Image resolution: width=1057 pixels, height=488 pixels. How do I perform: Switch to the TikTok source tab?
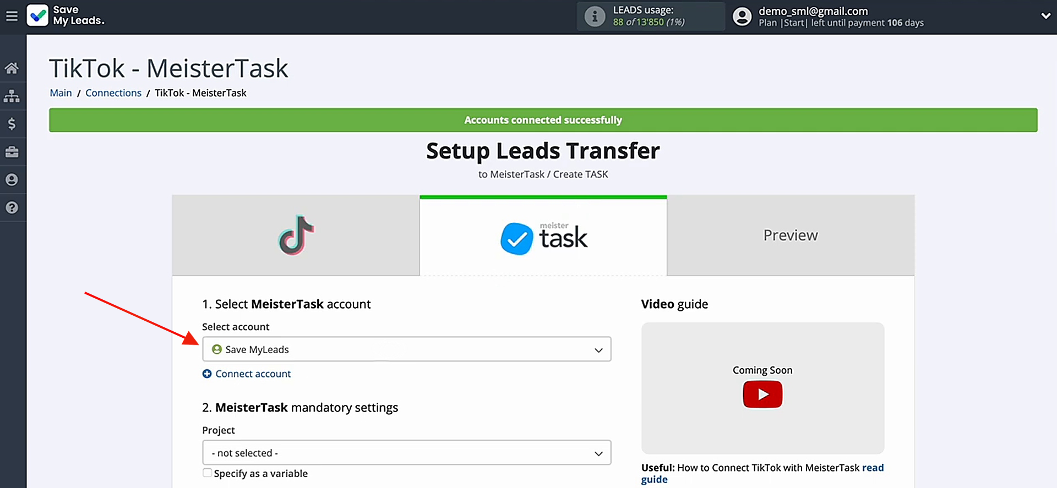tap(296, 235)
